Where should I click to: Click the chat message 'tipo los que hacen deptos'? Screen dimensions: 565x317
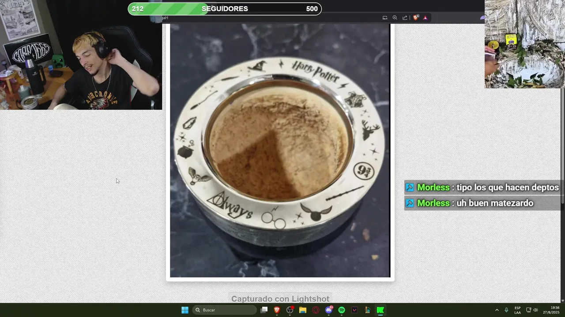pos(508,188)
